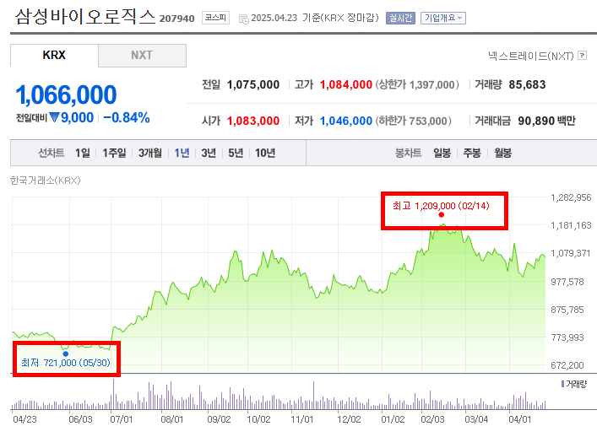
Task: Click the 04/01 x-axis date label
Action: click(x=519, y=419)
